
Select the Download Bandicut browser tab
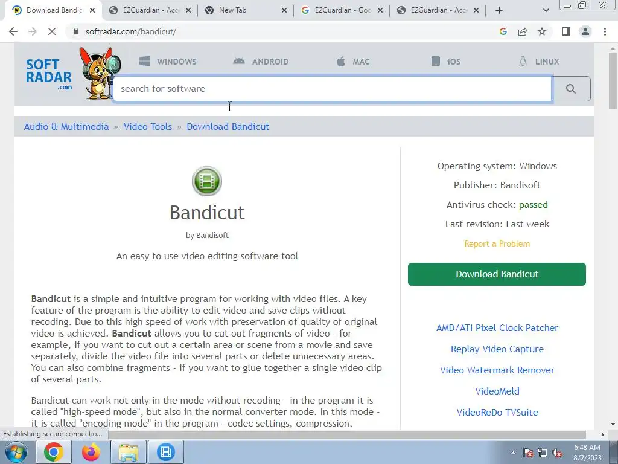(54, 10)
